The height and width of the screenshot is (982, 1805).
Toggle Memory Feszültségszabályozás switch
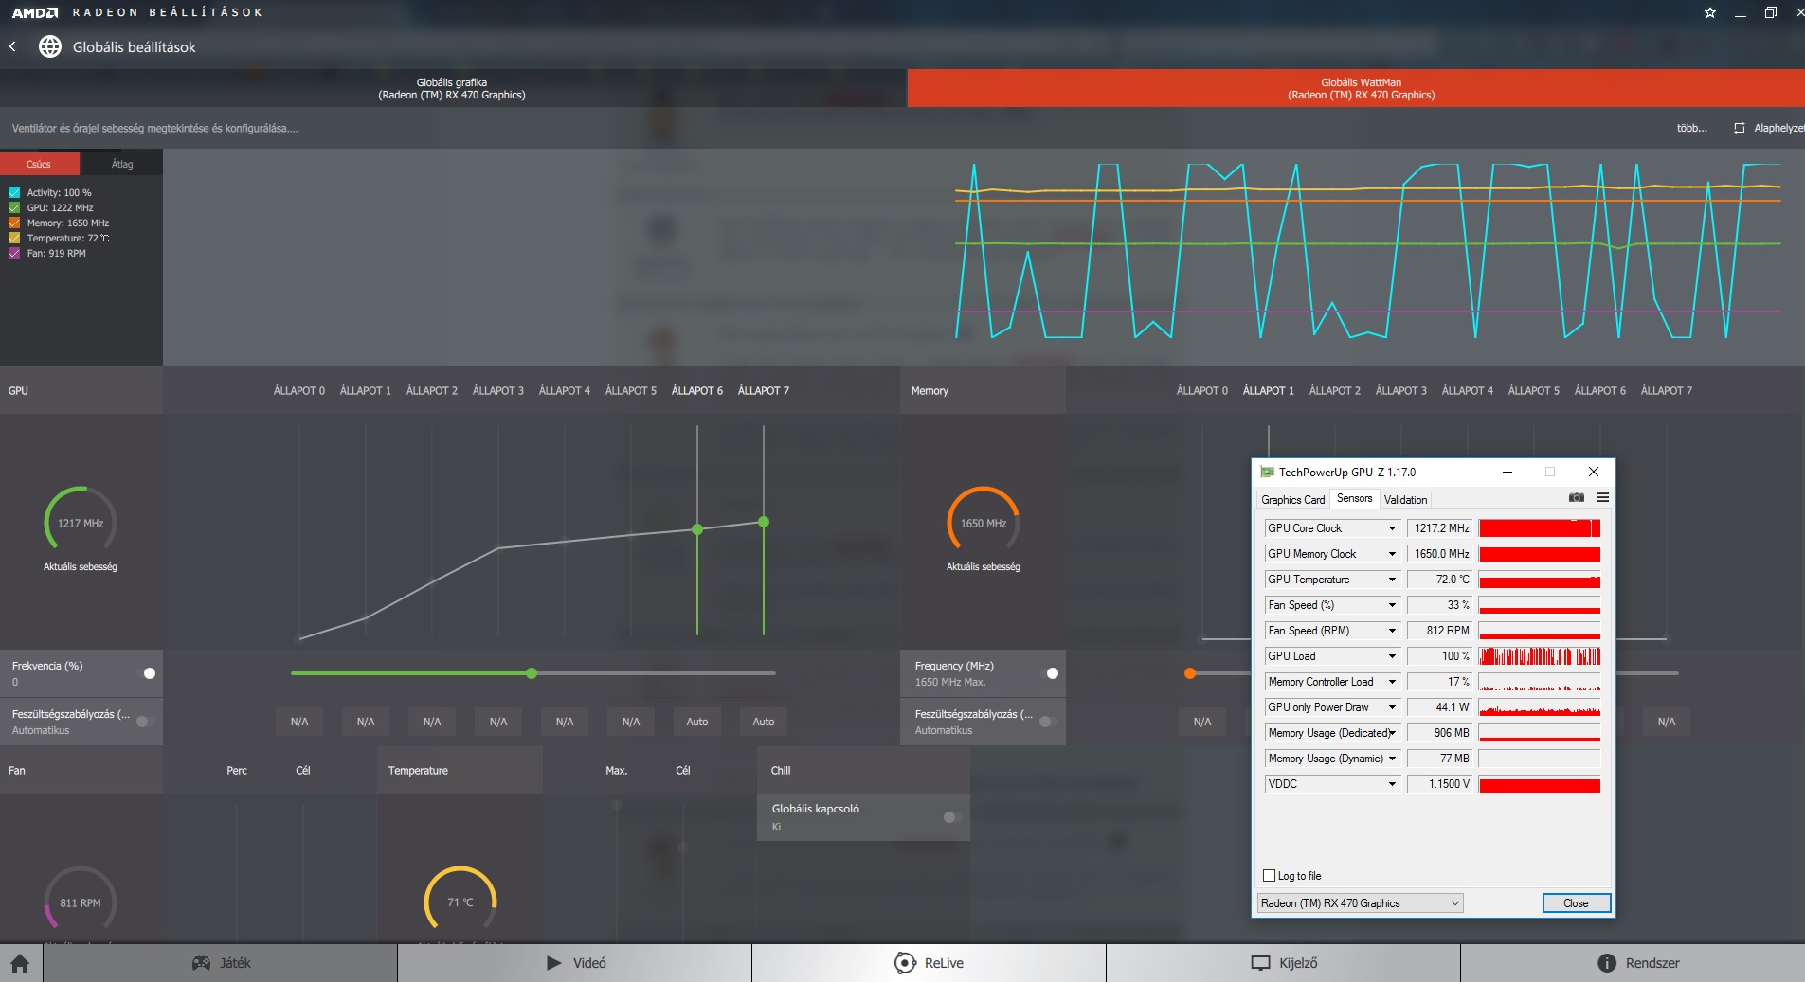tap(1048, 722)
